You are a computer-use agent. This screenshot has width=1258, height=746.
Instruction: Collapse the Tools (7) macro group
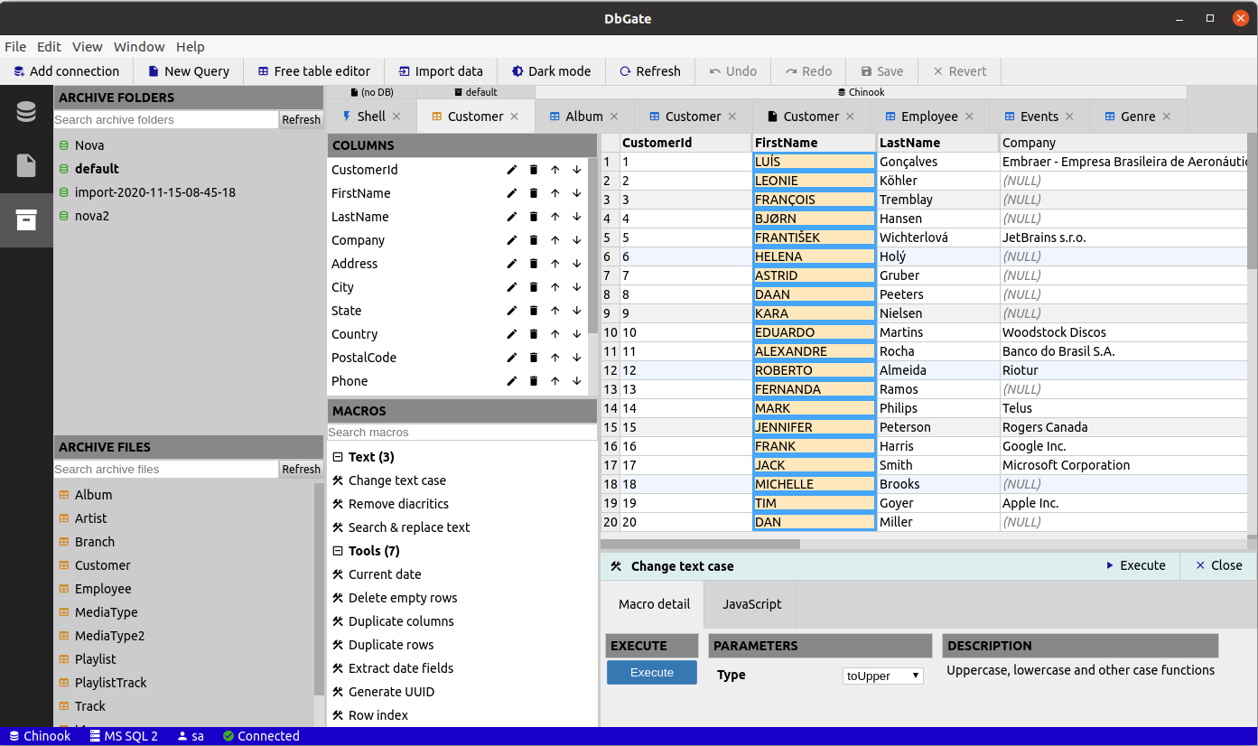click(x=338, y=551)
